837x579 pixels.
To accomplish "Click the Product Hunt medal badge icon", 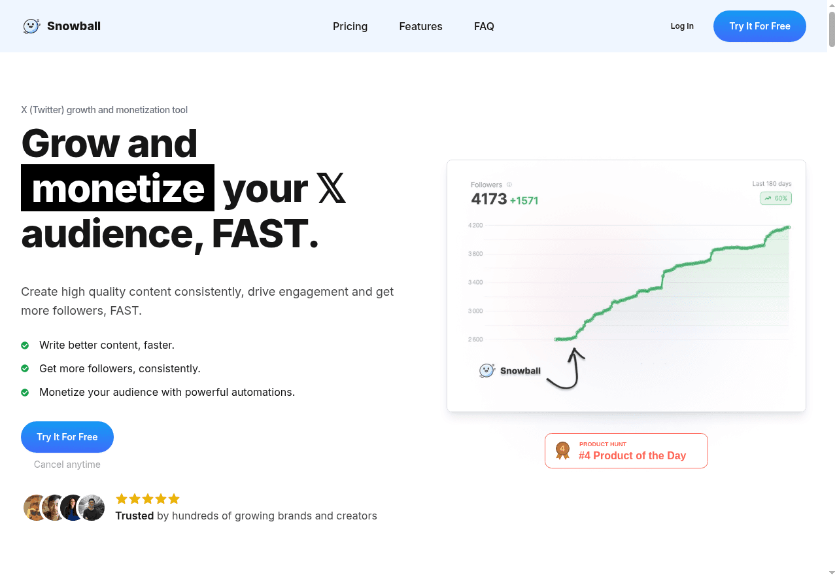I will (x=562, y=450).
